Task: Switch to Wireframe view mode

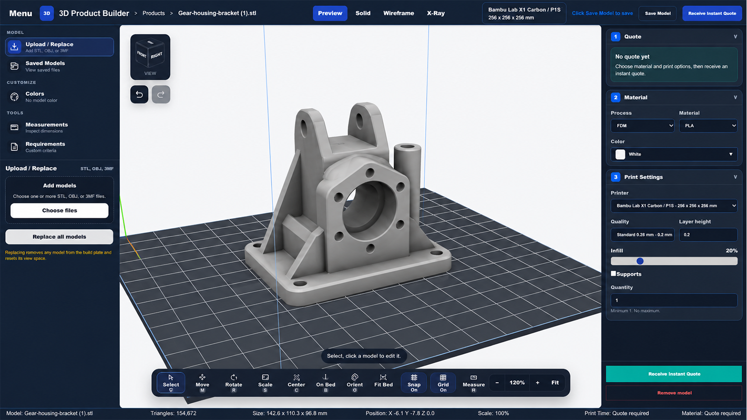Action: [x=399, y=13]
